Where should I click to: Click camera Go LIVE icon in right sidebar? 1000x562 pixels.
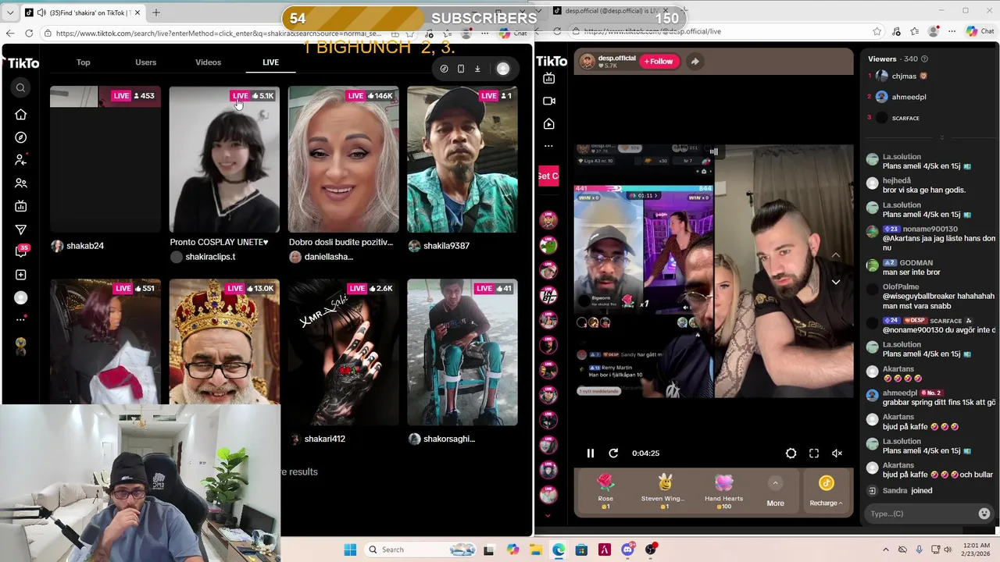[549, 101]
